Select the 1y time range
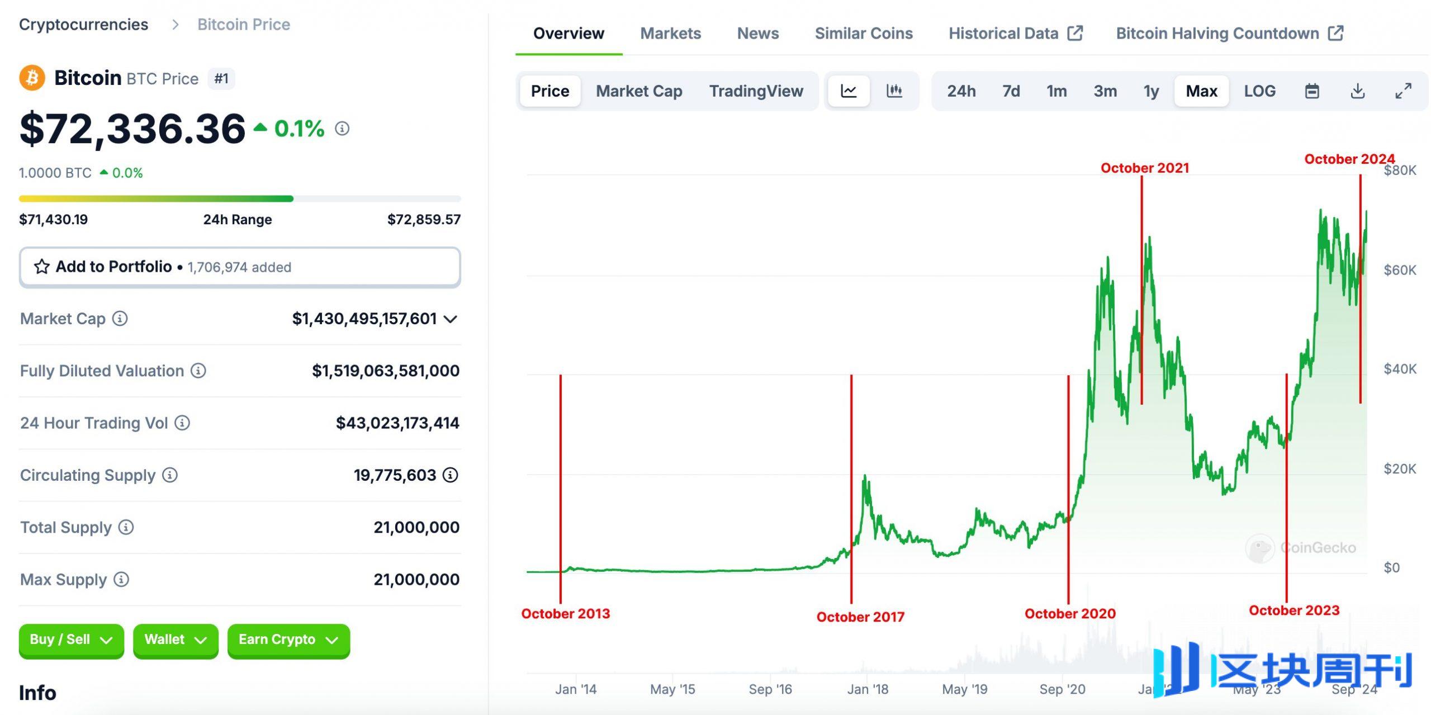 1151,91
